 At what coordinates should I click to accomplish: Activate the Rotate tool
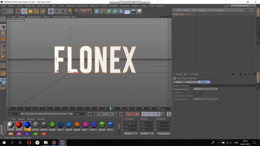(37, 11)
